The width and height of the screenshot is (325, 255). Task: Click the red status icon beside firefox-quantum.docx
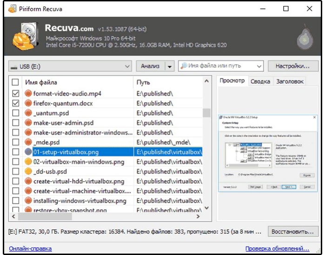[28, 103]
